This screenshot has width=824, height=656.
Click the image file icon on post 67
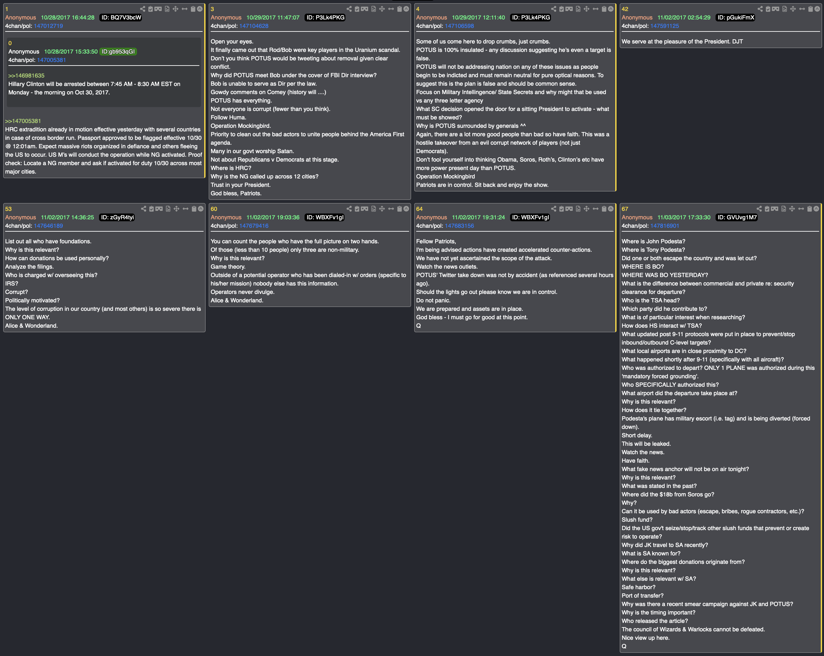point(783,209)
